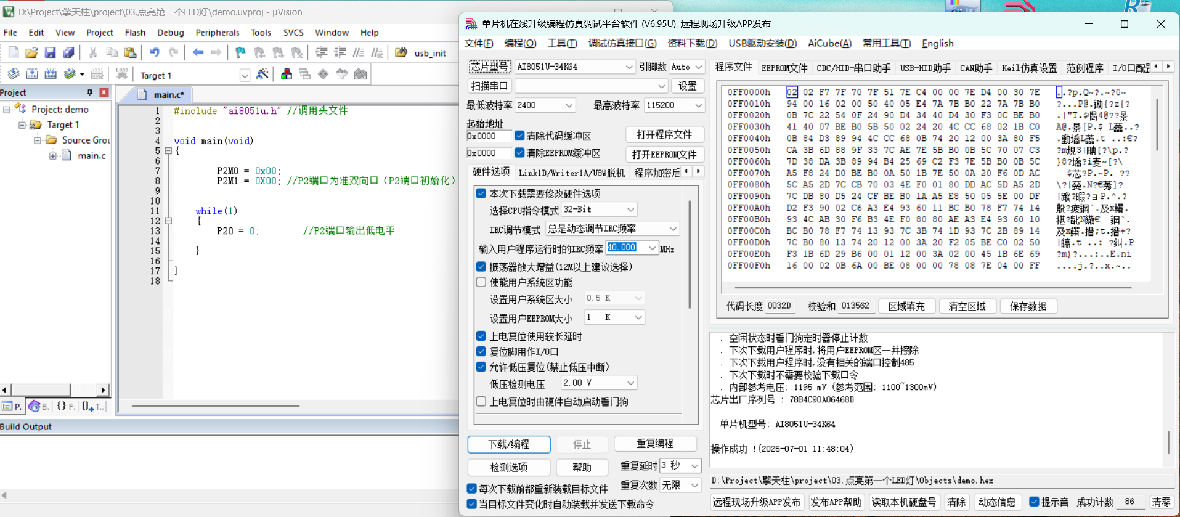Click the Manage Multi-Project Workspace icon
This screenshot has height=517, width=1180.
pos(305,75)
